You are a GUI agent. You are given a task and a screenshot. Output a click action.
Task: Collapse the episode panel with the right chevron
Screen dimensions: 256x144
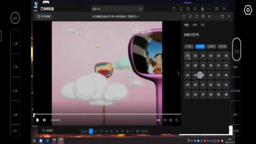(x=178, y=73)
